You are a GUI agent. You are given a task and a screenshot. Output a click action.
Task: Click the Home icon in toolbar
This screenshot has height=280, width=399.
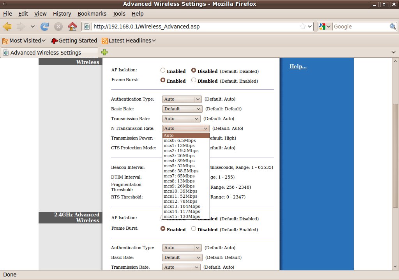[72, 27]
